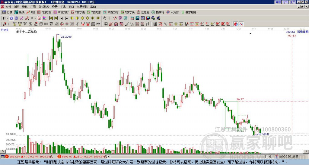Click the right-pointing arrow at chart edge
309x165 pixels.
(306, 151)
